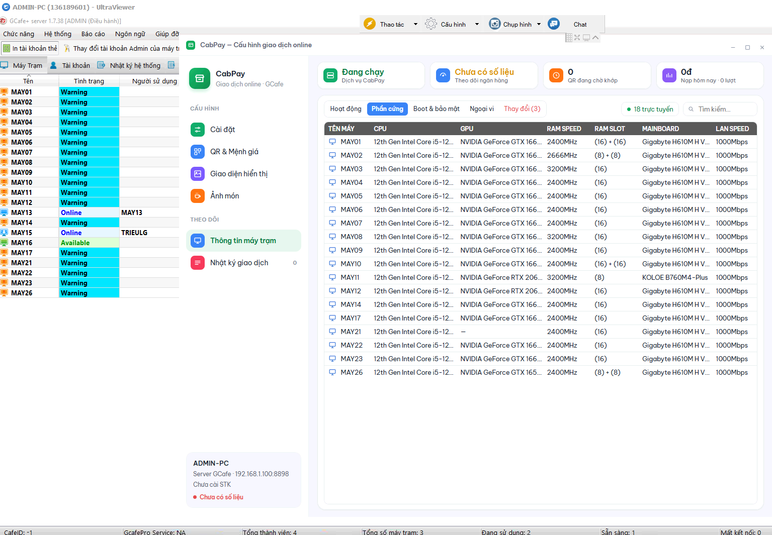The image size is (772, 535).
Task: Switch to the Boot & bảo mật tab
Action: click(437, 109)
